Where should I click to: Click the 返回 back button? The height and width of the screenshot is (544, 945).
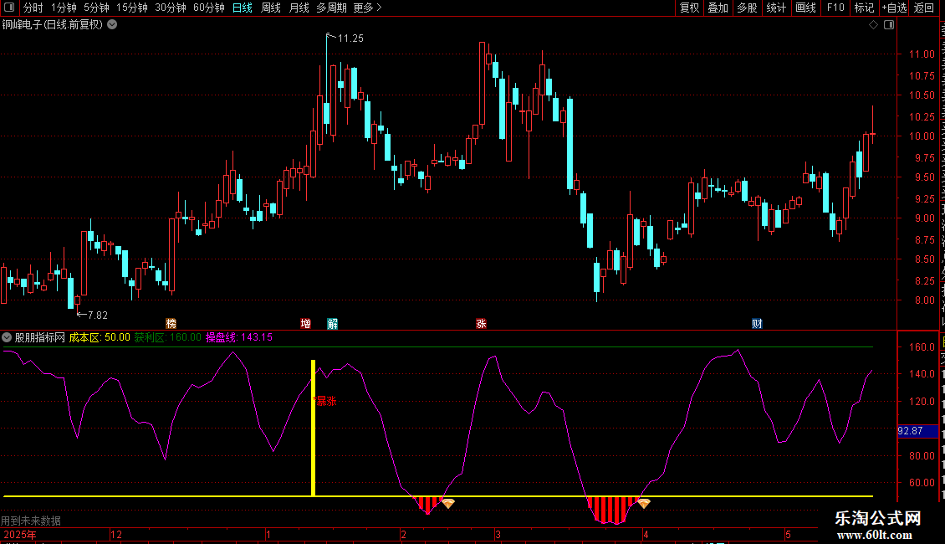click(924, 8)
